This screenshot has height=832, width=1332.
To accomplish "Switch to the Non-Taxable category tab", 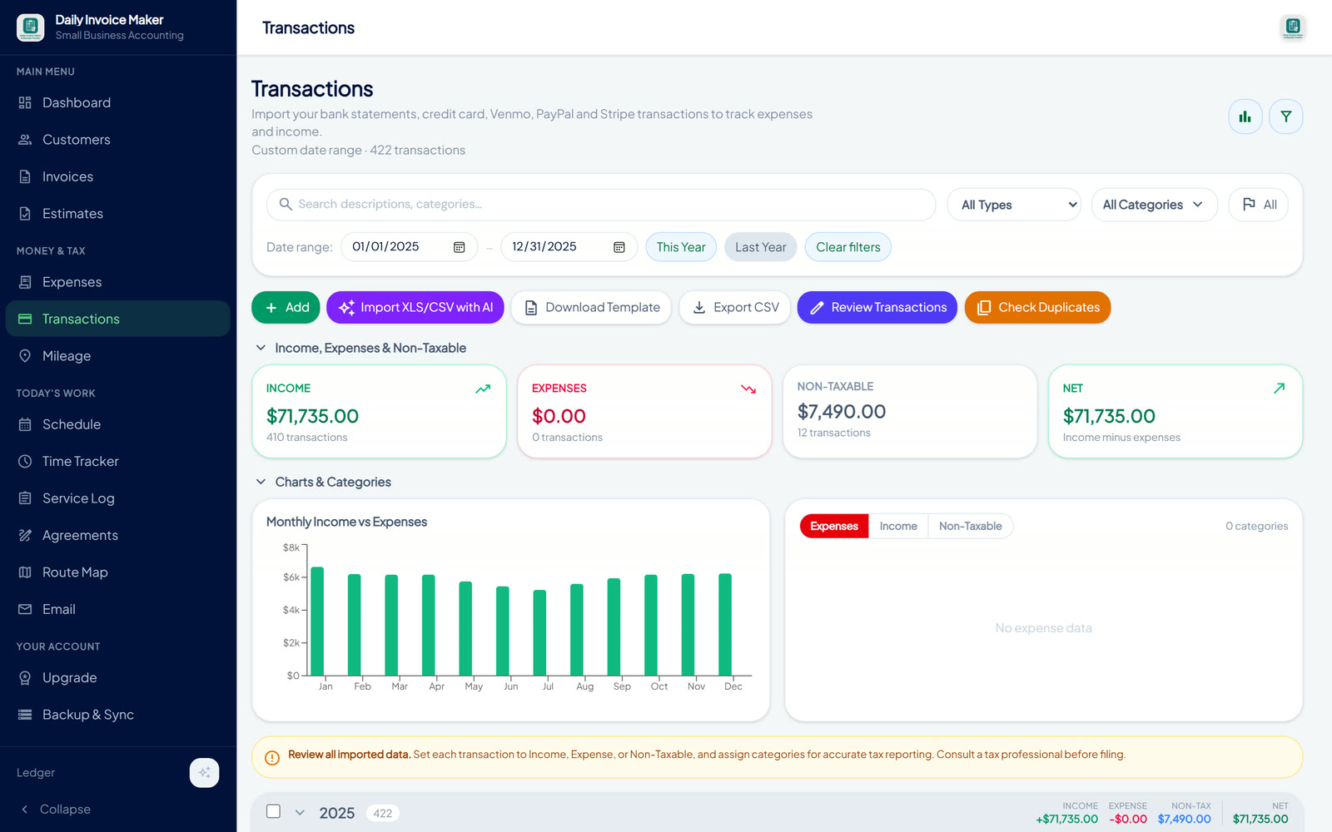I will click(x=971, y=526).
